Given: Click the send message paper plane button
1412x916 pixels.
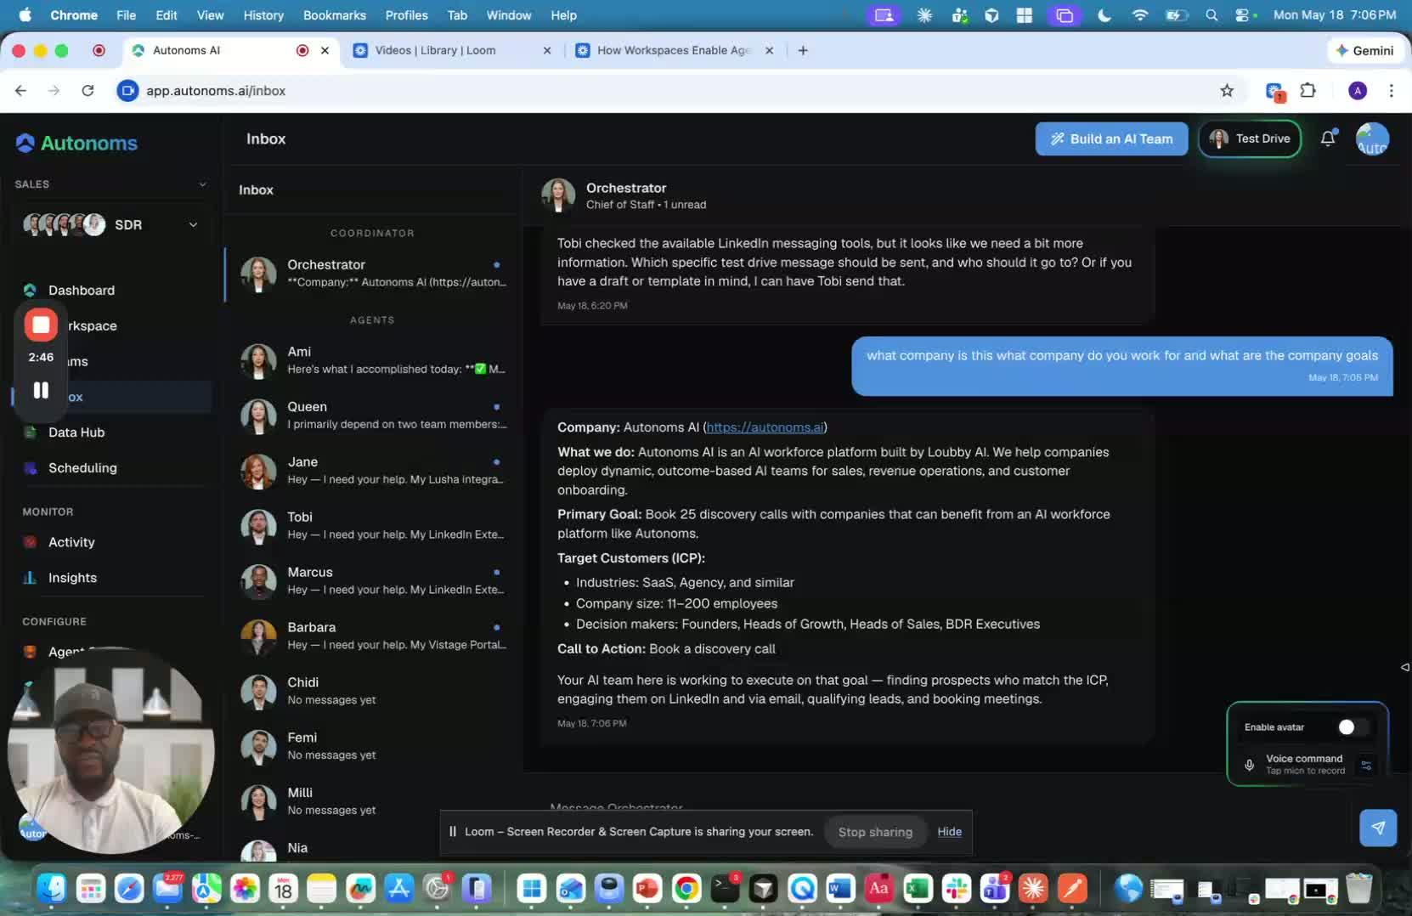Looking at the screenshot, I should [1378, 828].
